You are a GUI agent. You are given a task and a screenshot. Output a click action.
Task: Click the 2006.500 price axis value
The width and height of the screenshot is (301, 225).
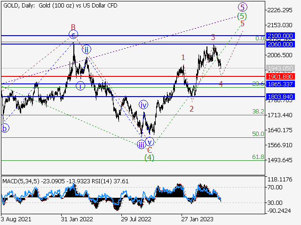(x=280, y=55)
